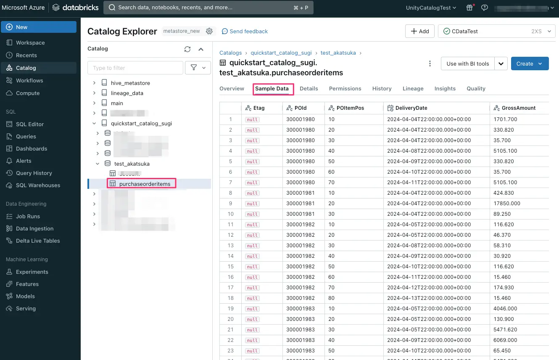
Task: Open the gift what's new icon
Action: point(470,8)
